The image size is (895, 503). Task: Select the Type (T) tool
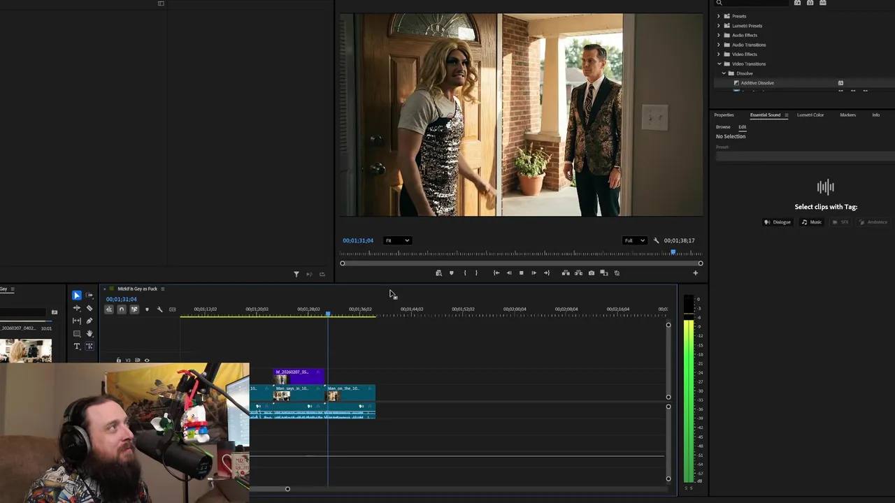77,347
